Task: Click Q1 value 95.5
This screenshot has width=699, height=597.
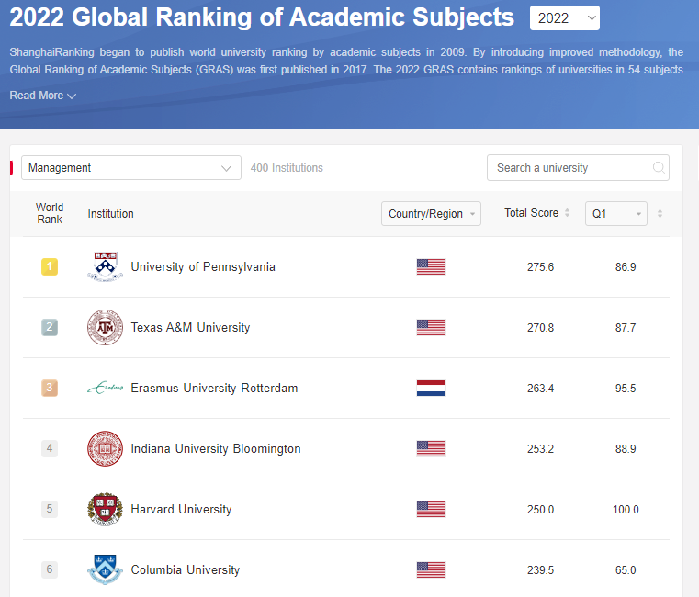Action: click(x=626, y=389)
